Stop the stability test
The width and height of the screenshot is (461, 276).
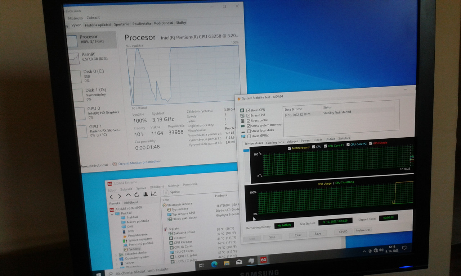[272, 237]
